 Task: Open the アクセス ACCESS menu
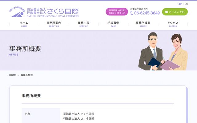(x=173, y=24)
